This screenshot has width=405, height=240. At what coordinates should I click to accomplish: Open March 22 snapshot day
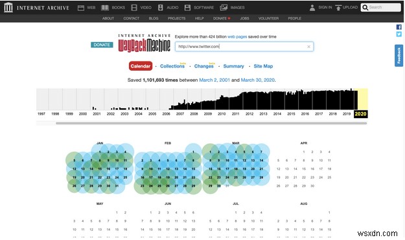click(210, 178)
